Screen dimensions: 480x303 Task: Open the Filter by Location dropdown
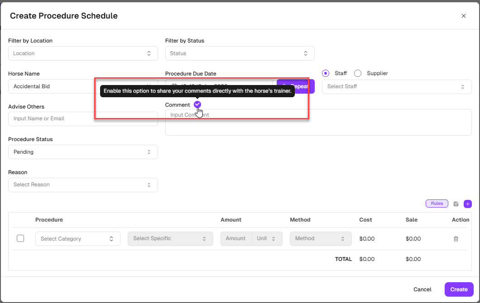[x=83, y=53]
